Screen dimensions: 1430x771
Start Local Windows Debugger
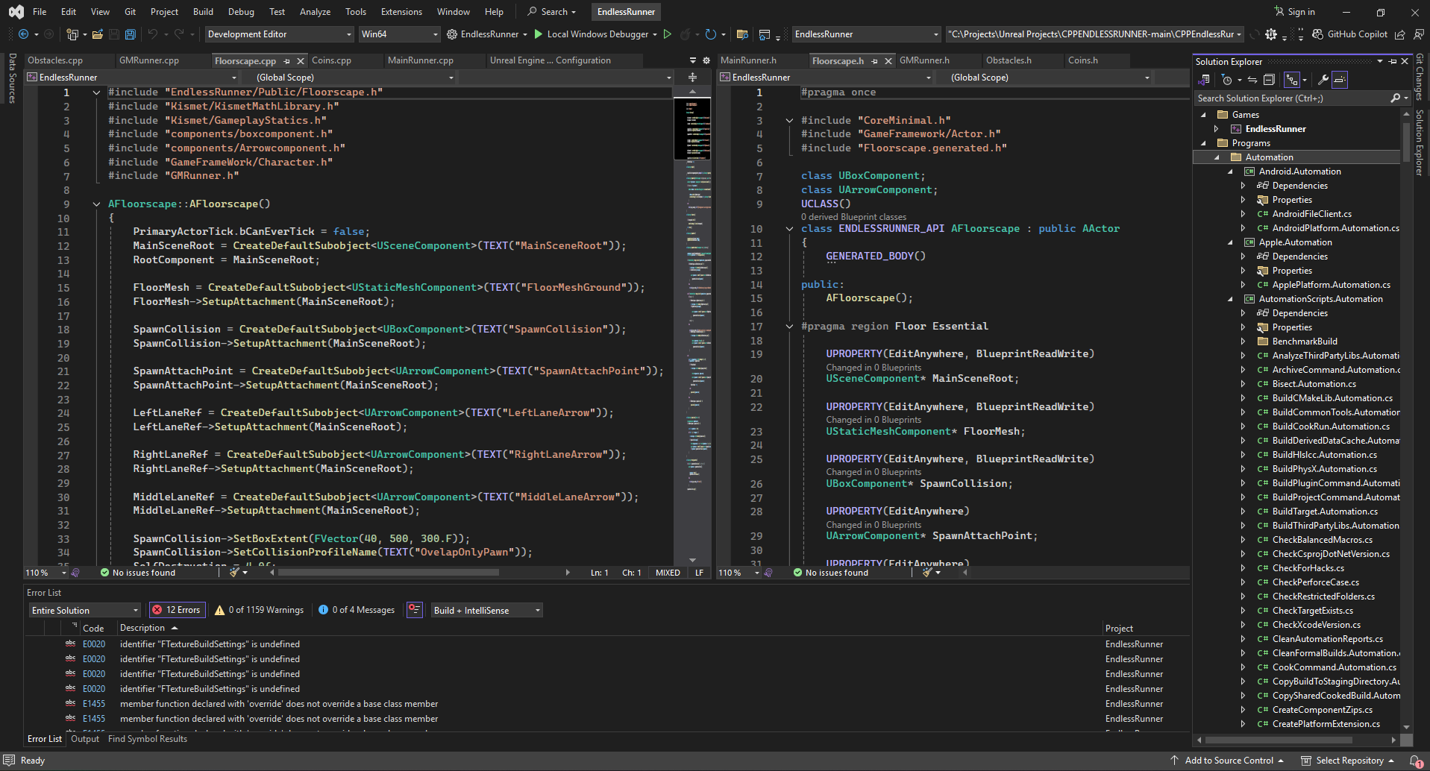pyautogui.click(x=594, y=34)
